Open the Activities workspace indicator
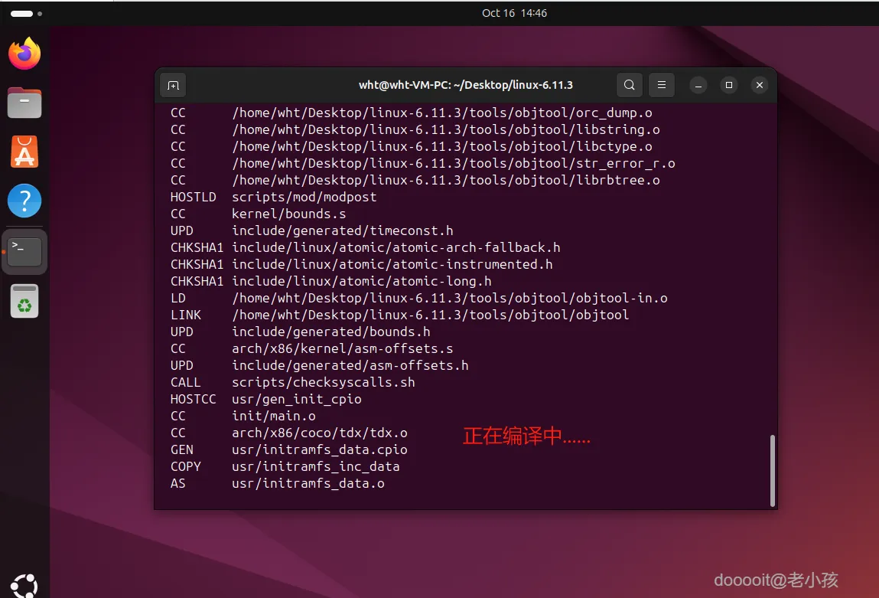Screen dimensions: 879x598 [26, 14]
